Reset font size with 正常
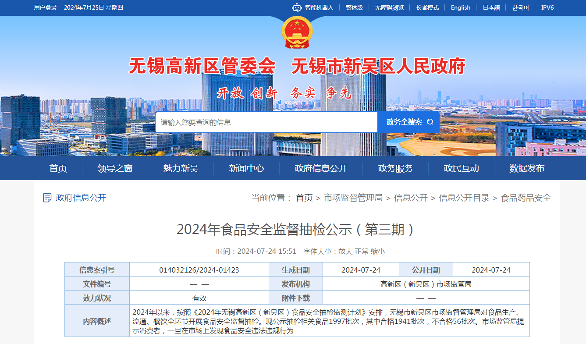Viewport: 586px width, 344px height. coord(362,251)
